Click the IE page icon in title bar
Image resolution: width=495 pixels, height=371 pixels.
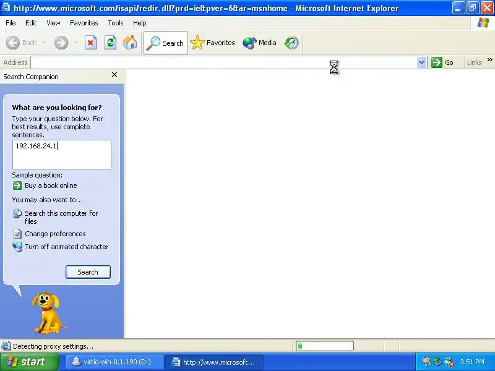(6, 7)
